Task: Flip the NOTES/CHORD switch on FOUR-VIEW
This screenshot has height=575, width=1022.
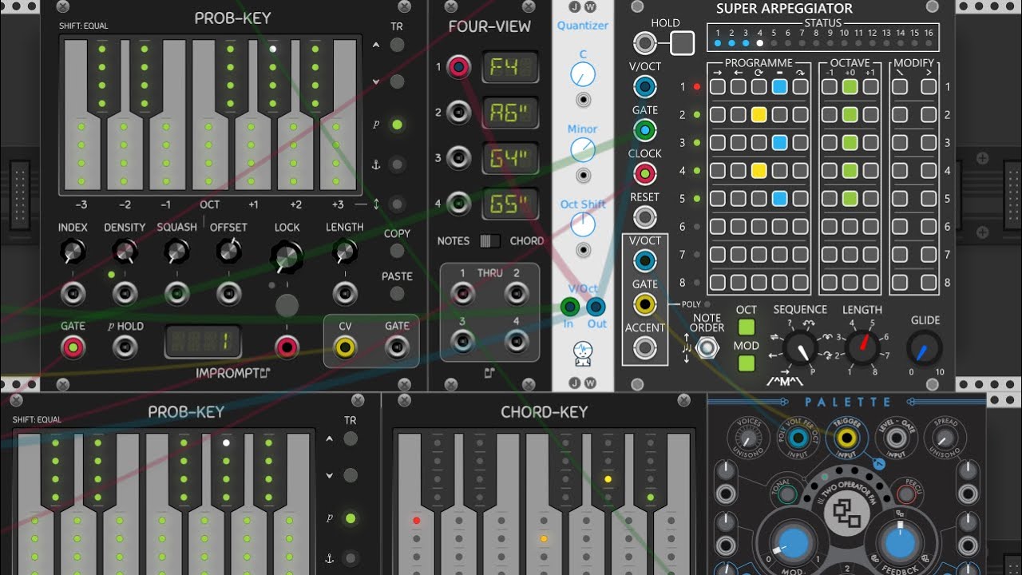Action: coord(489,240)
